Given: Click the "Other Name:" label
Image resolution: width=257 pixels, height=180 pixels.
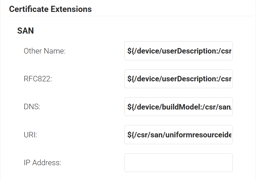Looking at the screenshot, I should click(44, 51).
